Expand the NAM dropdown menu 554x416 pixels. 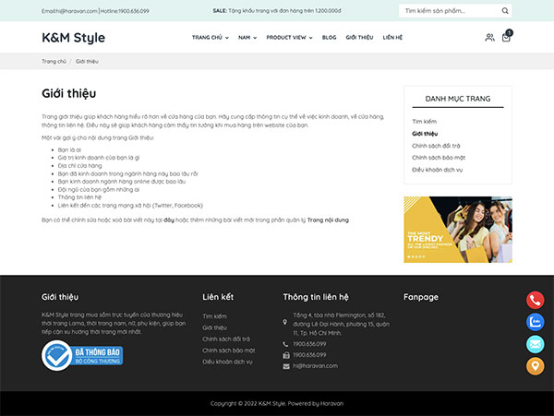[x=247, y=38]
